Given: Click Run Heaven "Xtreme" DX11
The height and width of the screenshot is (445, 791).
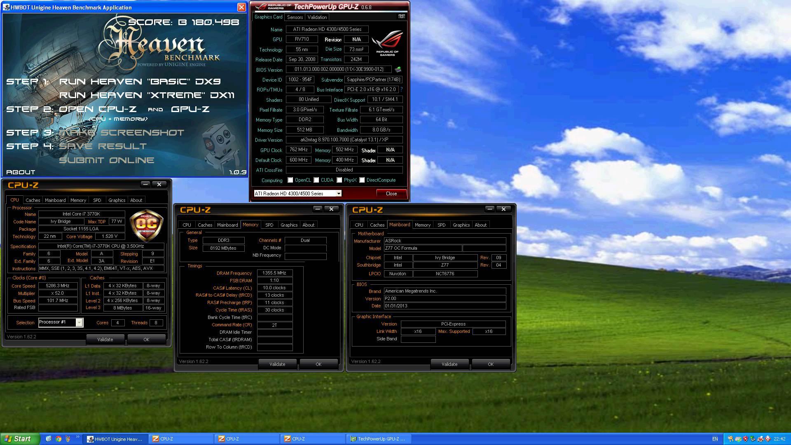Looking at the screenshot, I should [147, 95].
